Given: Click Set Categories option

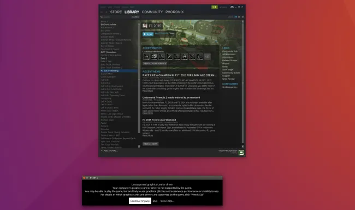Looking at the screenshot, I should pos(230,87).
